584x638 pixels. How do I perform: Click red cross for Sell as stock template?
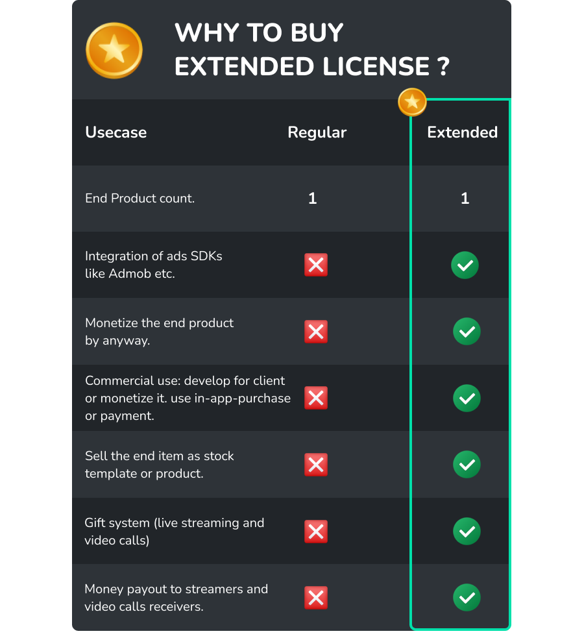click(316, 465)
